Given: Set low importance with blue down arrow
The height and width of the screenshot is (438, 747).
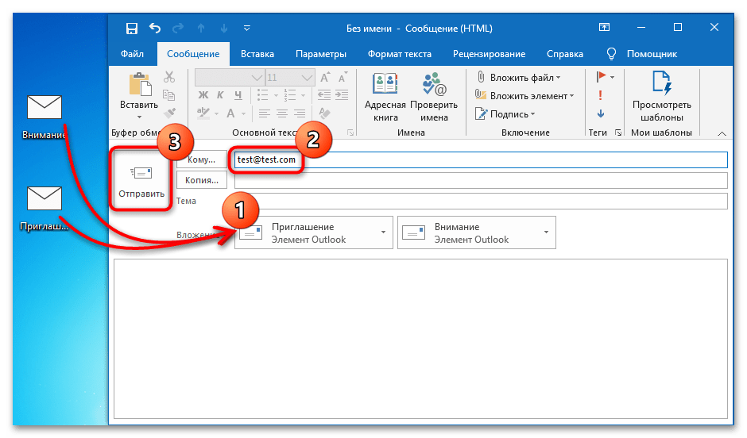Looking at the screenshot, I should pyautogui.click(x=601, y=113).
